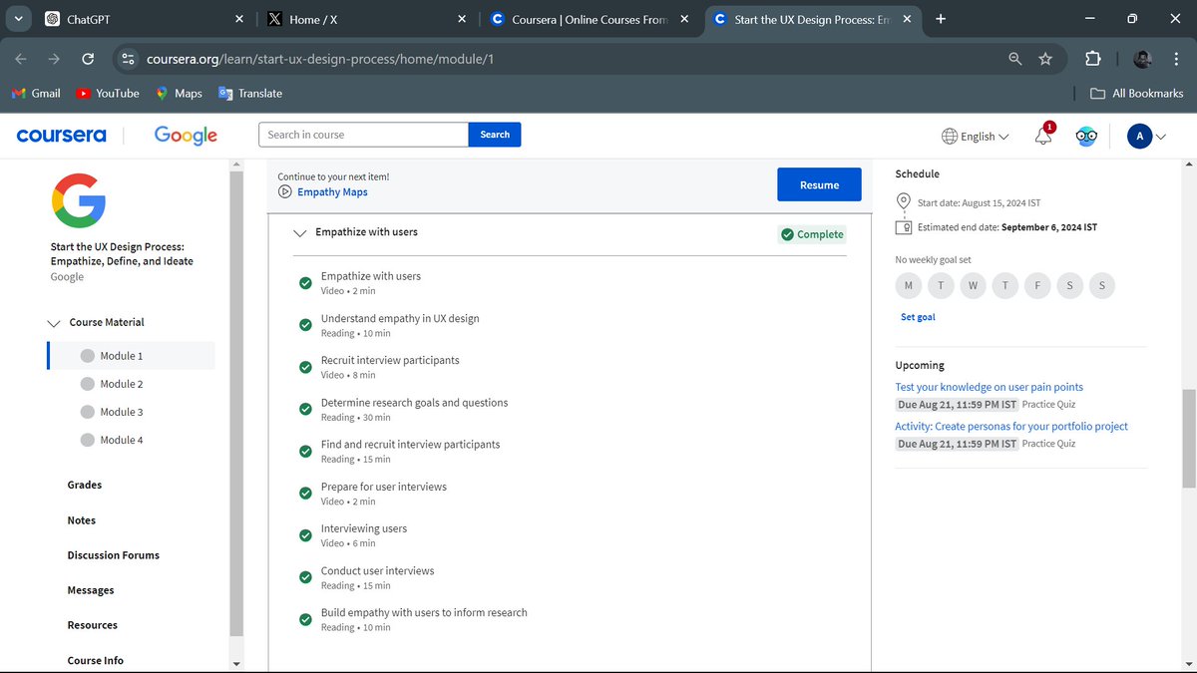Open a new tab with plus button
This screenshot has height=673, width=1197.
click(x=941, y=19)
